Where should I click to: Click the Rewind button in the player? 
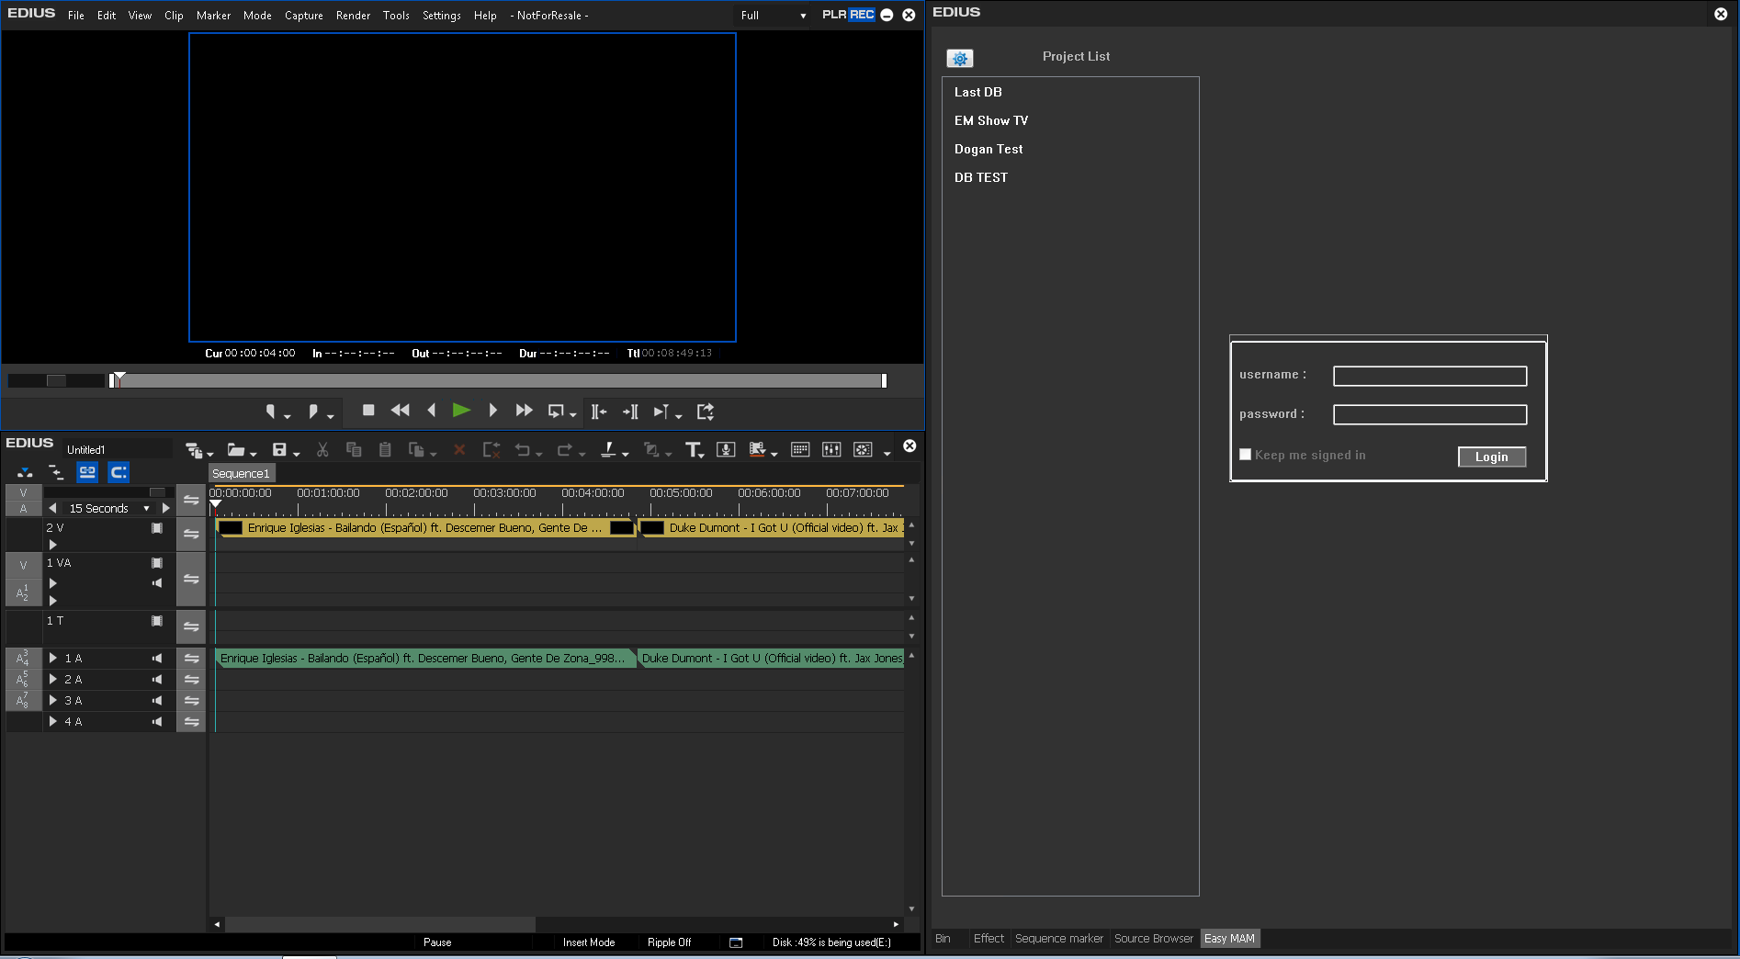click(x=400, y=411)
